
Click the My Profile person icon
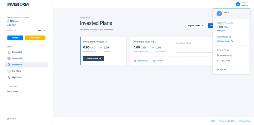click(9, 77)
